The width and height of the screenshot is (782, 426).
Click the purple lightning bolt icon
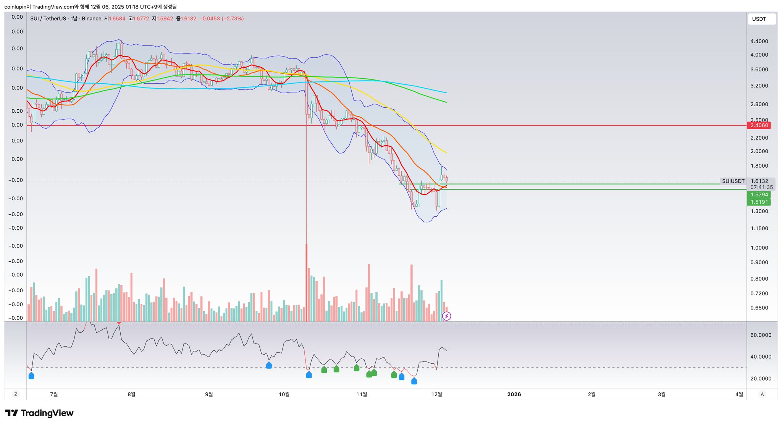446,316
